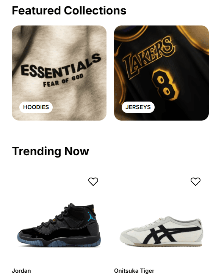The image size is (213, 275).
Task: Click the blue Jumpman logo on the sneaker
Action: tap(91, 216)
